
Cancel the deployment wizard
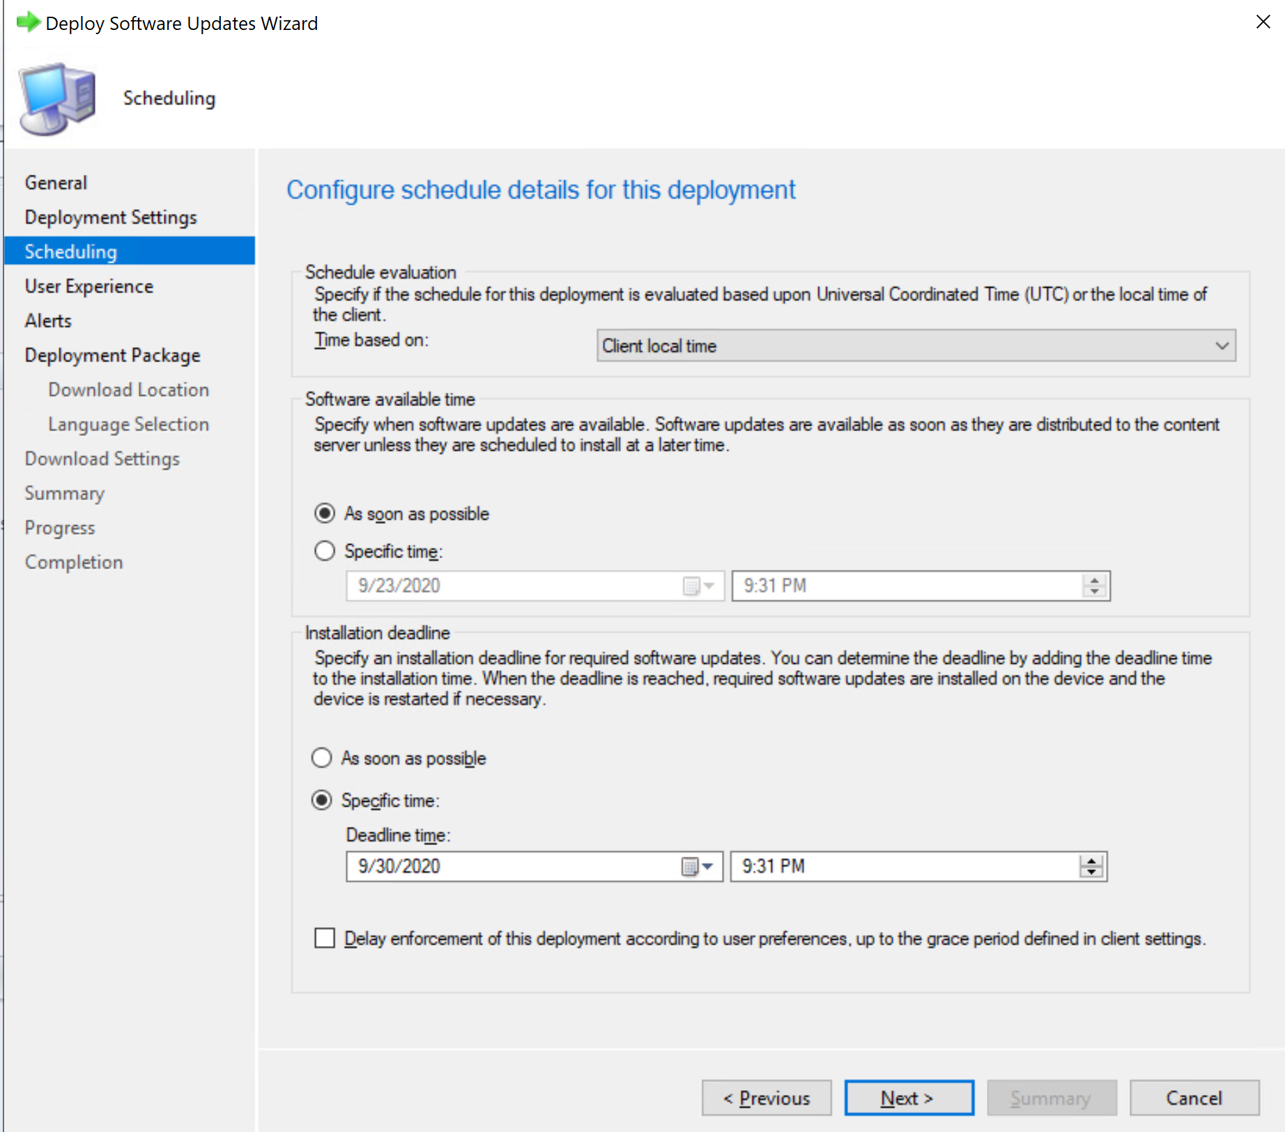pyautogui.click(x=1194, y=1098)
